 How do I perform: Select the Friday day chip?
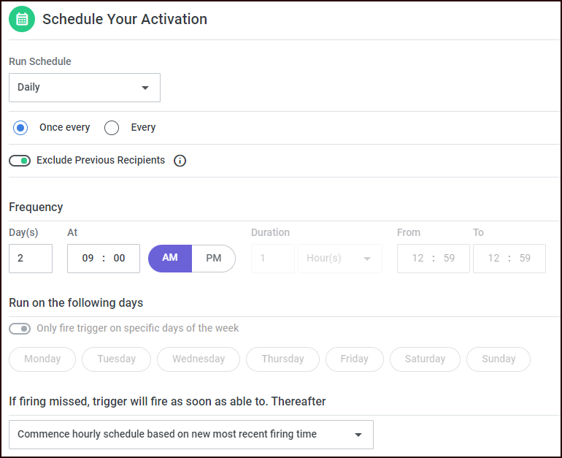click(x=354, y=359)
